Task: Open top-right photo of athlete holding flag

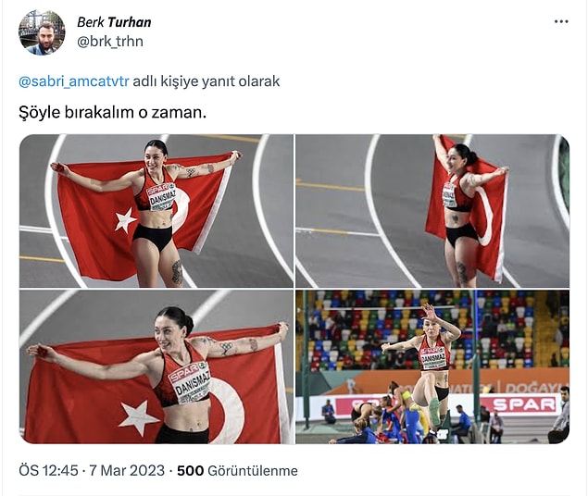Action: pos(432,211)
